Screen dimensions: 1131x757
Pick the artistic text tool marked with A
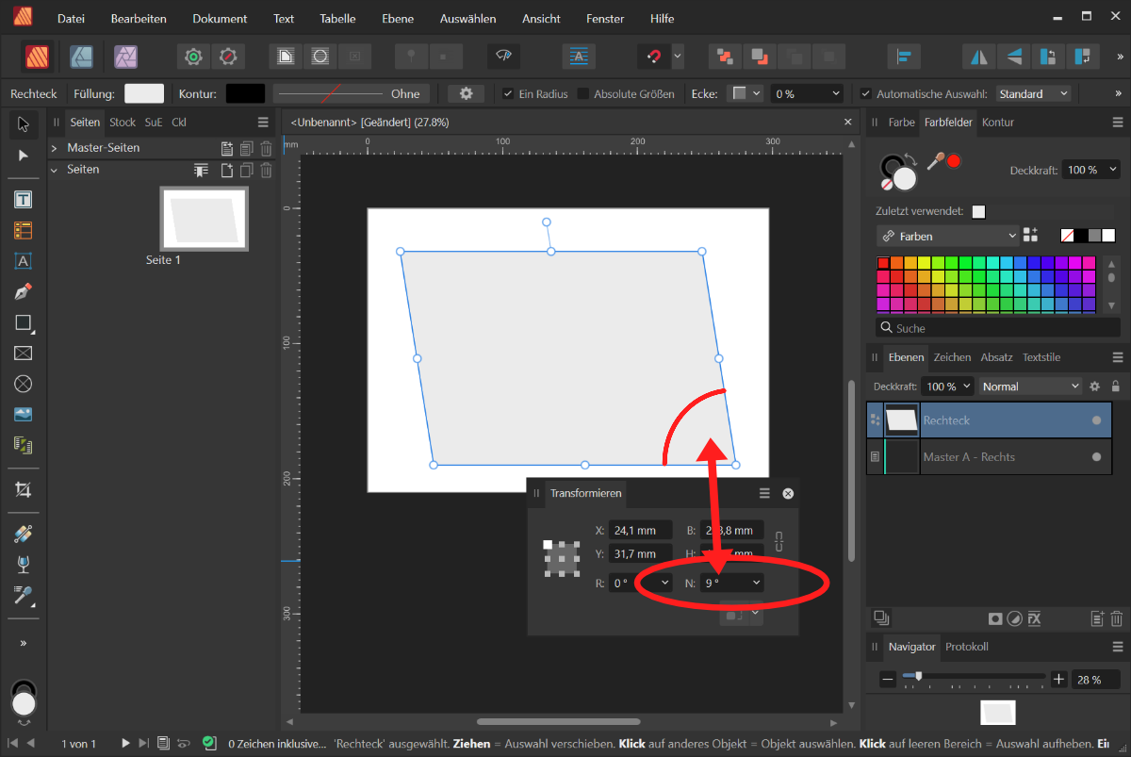(23, 261)
